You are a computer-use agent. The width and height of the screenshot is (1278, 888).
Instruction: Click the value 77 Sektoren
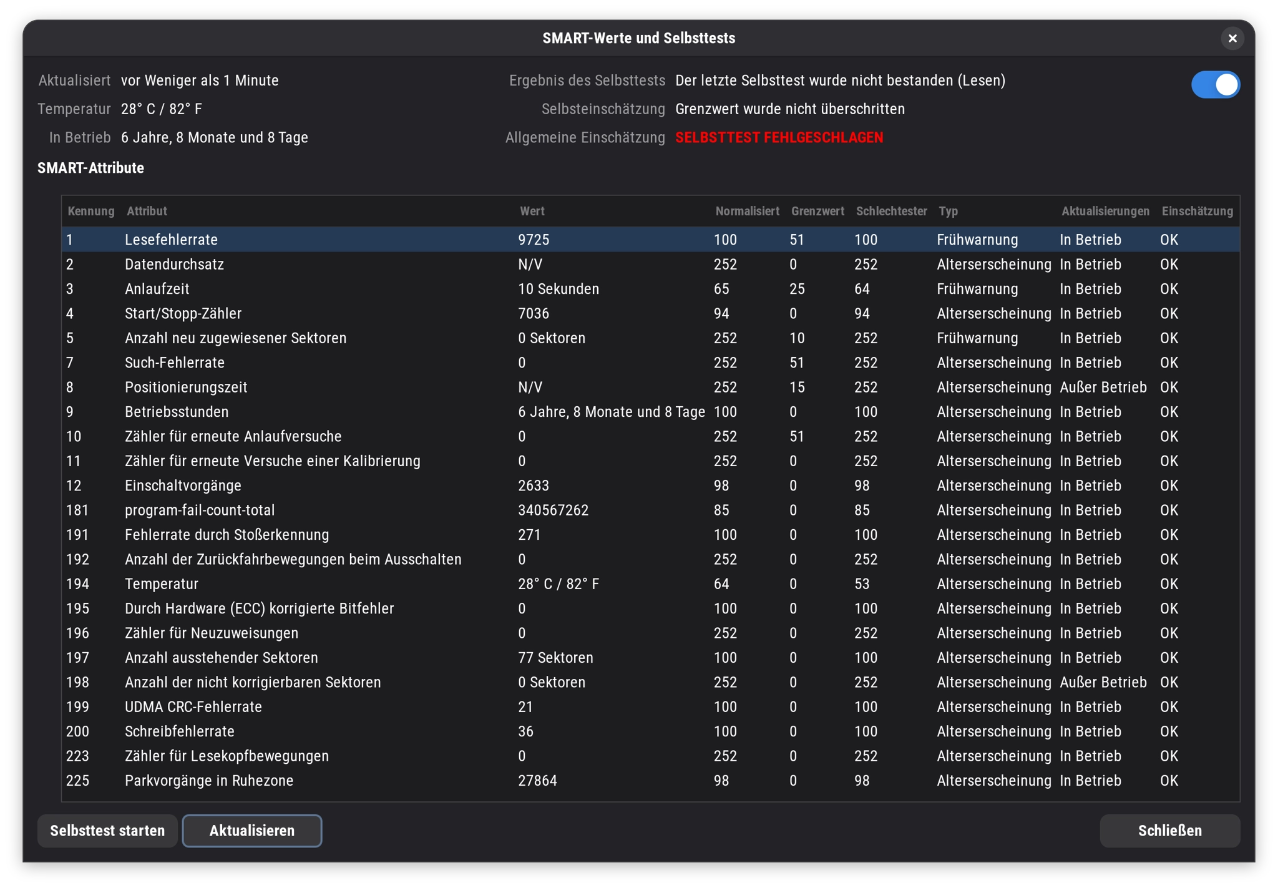tap(555, 658)
